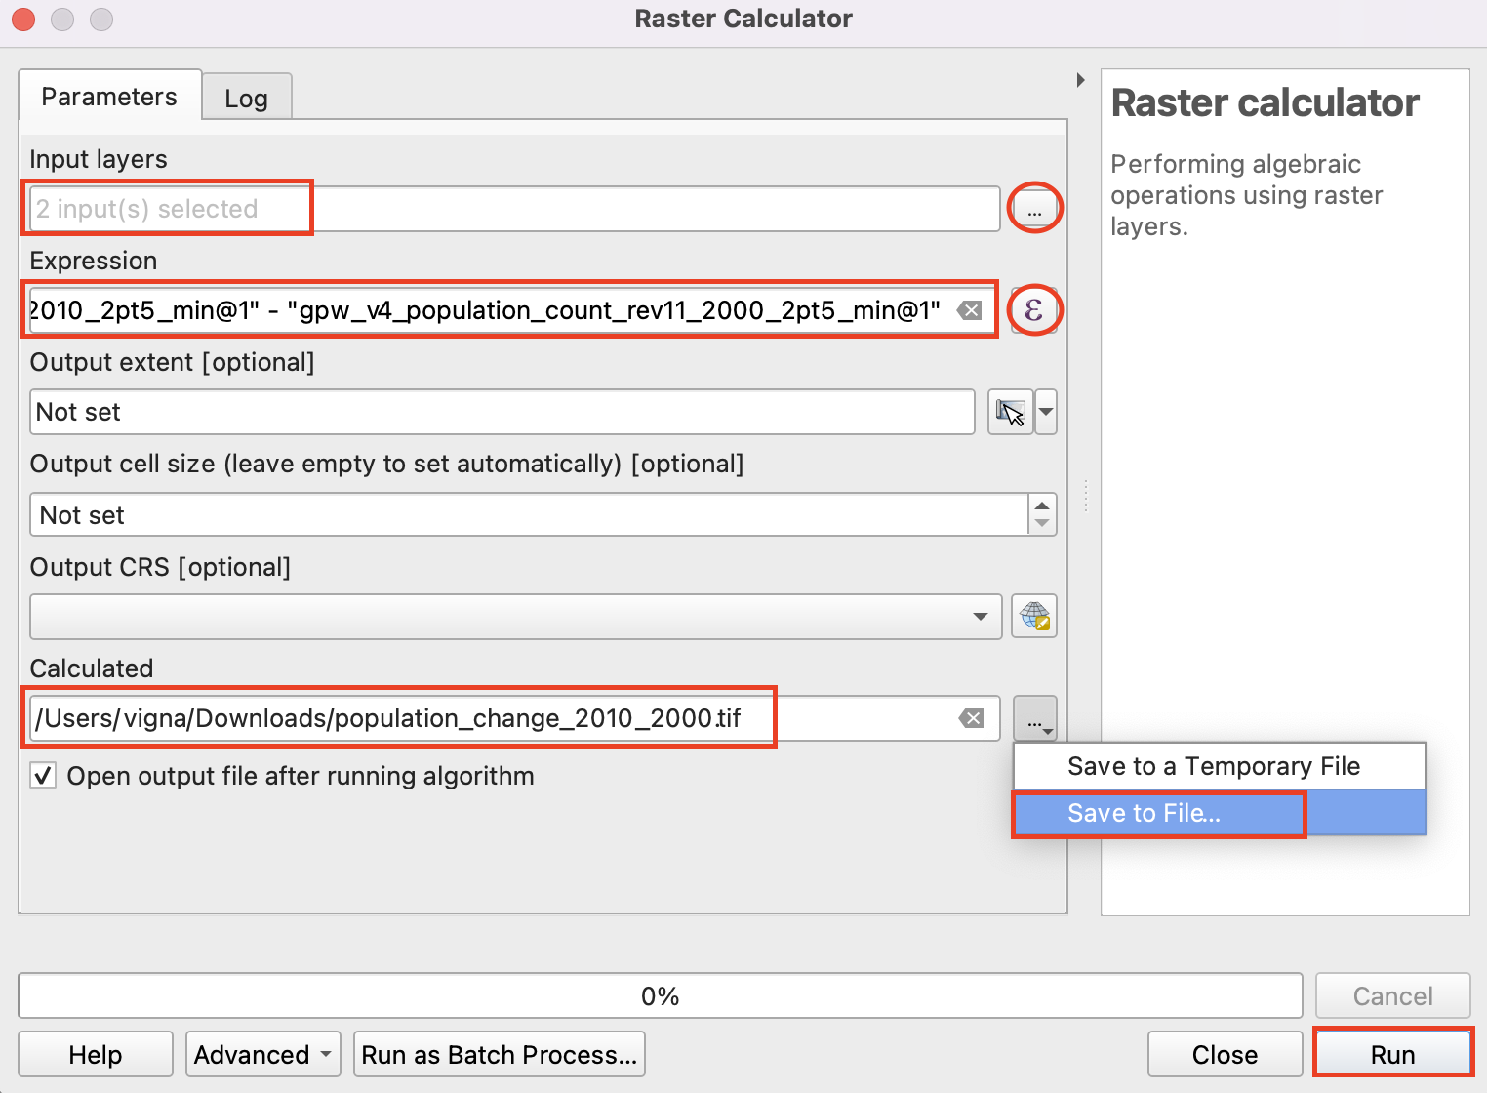The width and height of the screenshot is (1487, 1093).
Task: Click the 0% progress bar
Action: 660,996
